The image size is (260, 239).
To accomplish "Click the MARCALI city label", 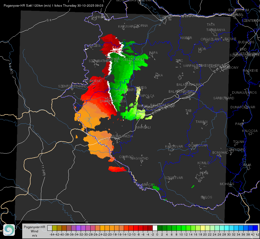I will [143, 127].
